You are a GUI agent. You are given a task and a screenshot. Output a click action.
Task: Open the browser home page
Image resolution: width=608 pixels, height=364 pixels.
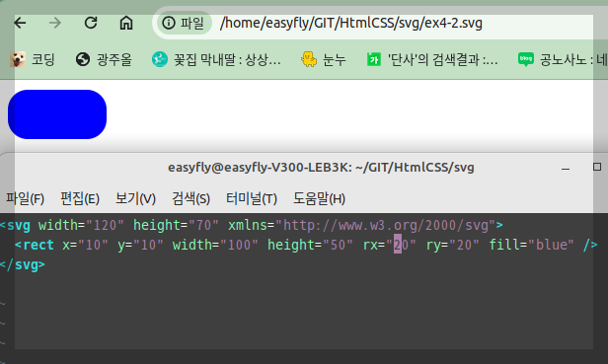[x=126, y=23]
